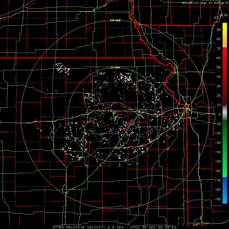Click the -50 value on velocity scale

tap(218, 162)
